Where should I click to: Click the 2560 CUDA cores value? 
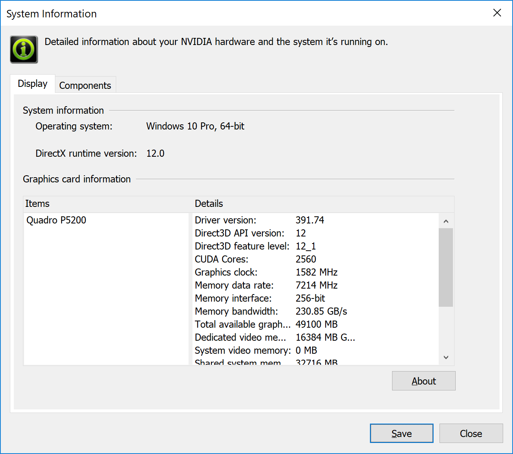click(x=306, y=259)
